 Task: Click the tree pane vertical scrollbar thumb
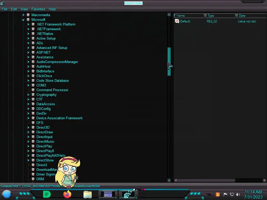(x=169, y=61)
